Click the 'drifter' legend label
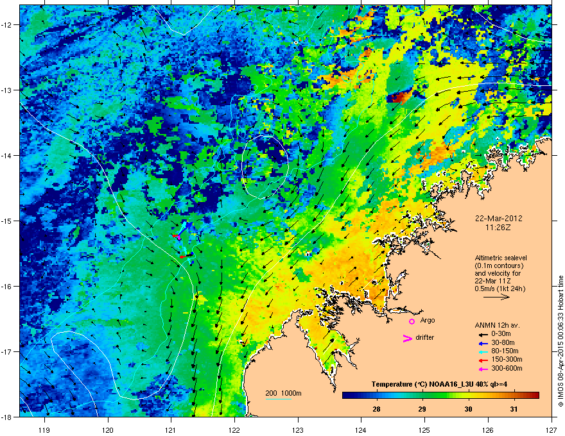Image resolution: width=565 pixels, height=436 pixels. pyautogui.click(x=424, y=337)
